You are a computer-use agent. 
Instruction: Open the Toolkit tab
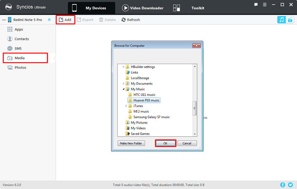[189, 8]
